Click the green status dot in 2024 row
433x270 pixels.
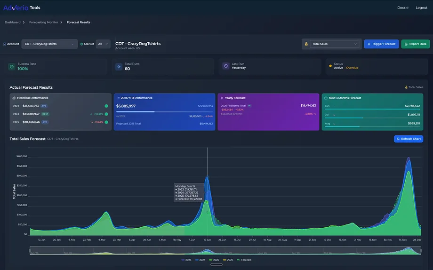106,114
